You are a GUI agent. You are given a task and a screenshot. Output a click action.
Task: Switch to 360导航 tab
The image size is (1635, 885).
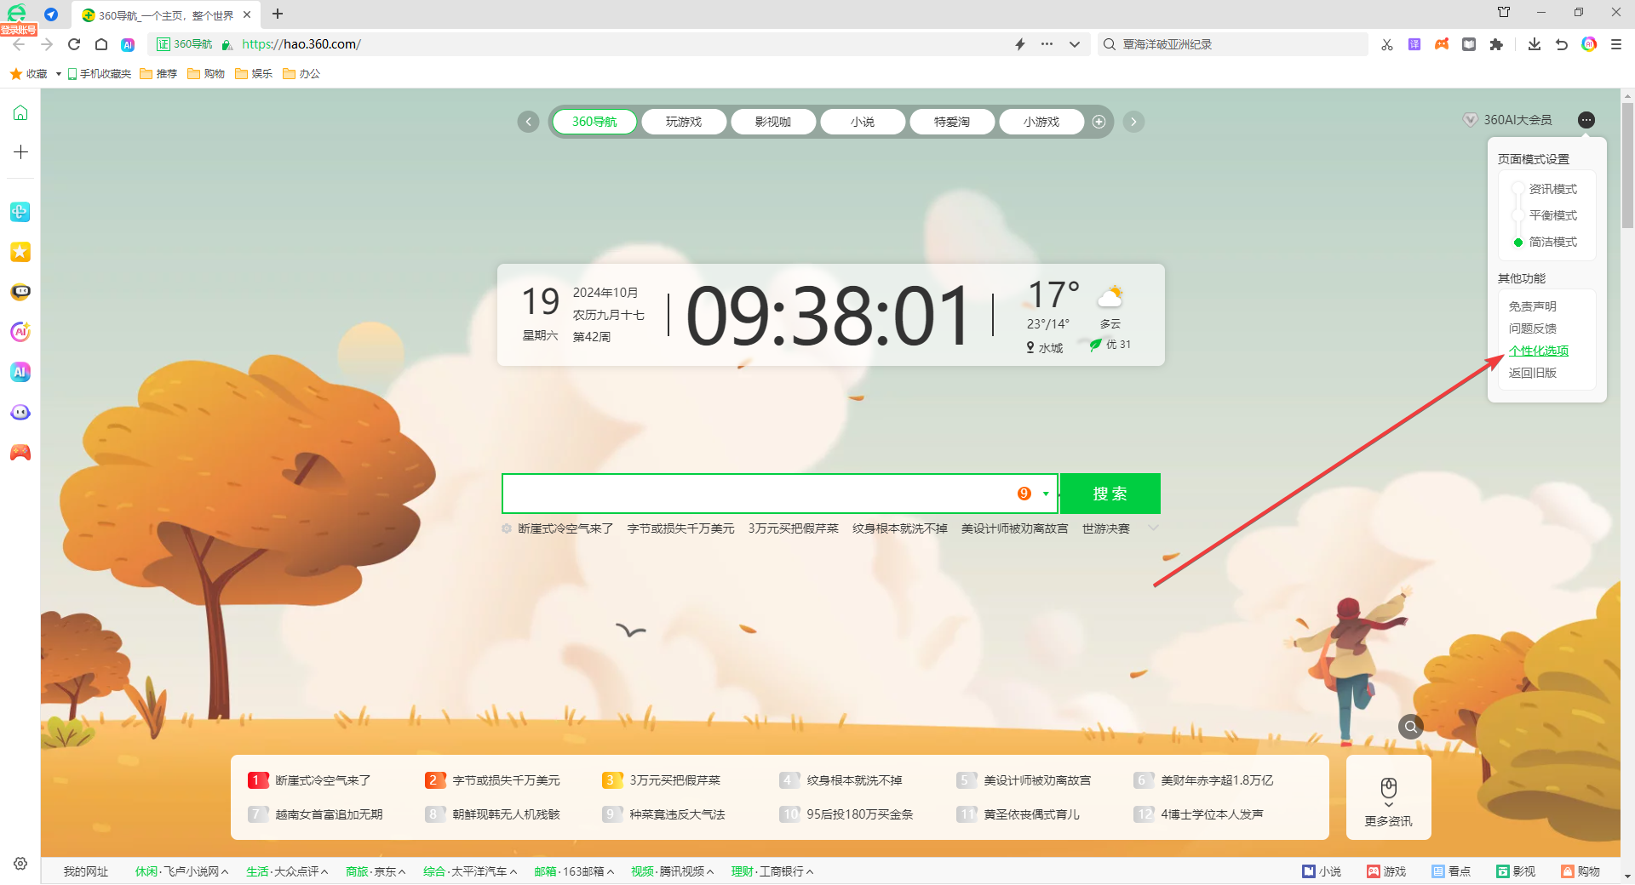[x=594, y=122]
